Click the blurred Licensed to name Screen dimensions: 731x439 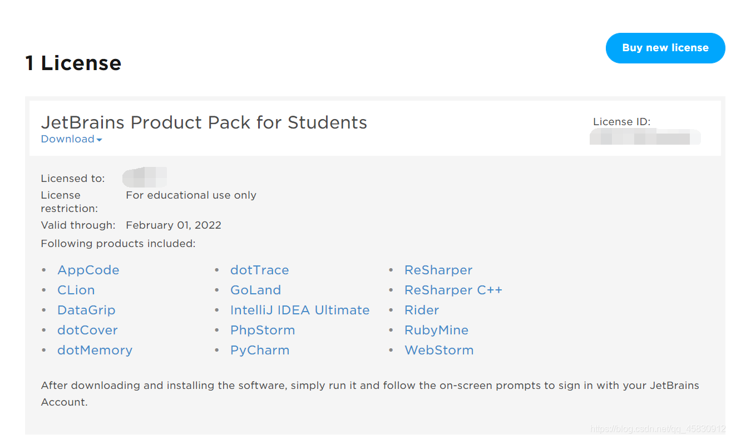145,177
